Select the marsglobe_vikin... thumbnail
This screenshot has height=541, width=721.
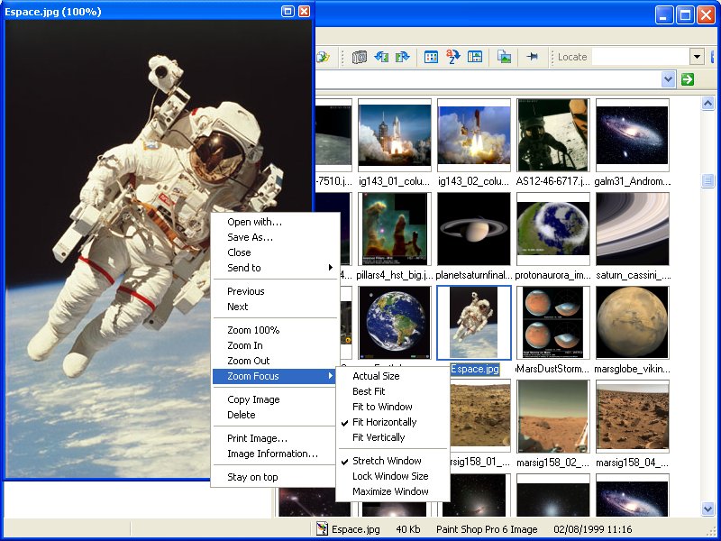(x=633, y=323)
